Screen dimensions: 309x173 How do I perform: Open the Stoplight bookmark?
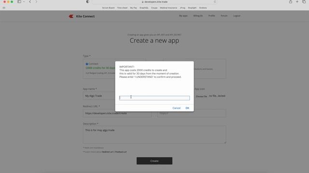click(192, 8)
